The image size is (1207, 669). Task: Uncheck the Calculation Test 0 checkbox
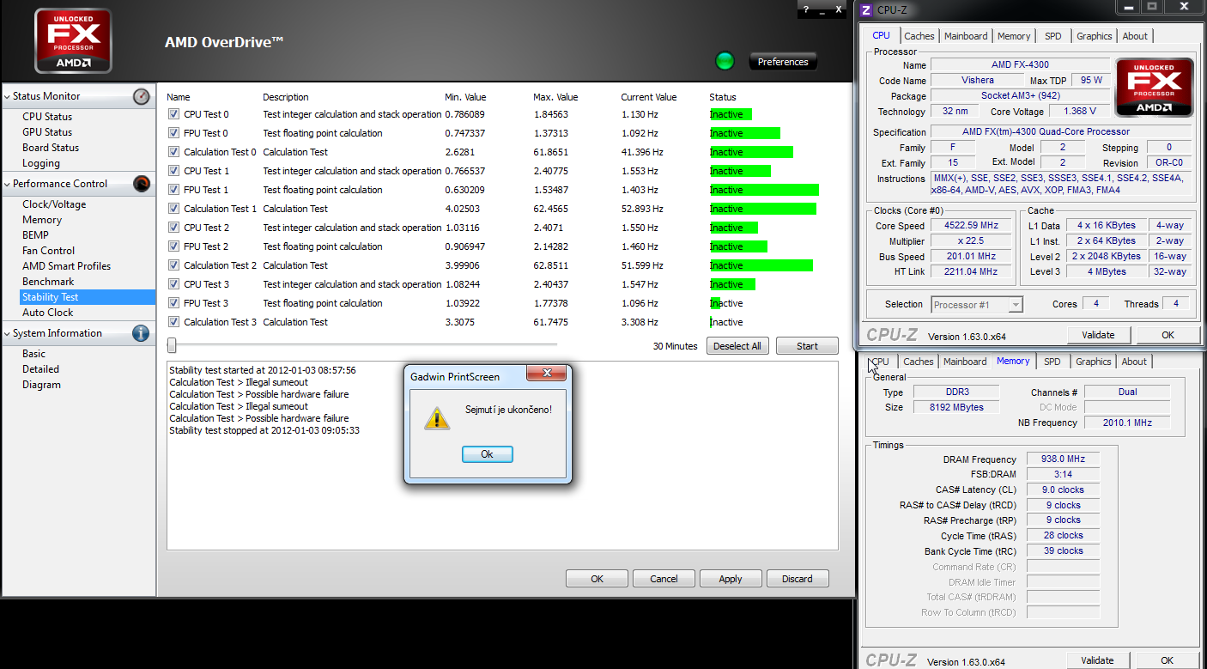pyautogui.click(x=174, y=152)
